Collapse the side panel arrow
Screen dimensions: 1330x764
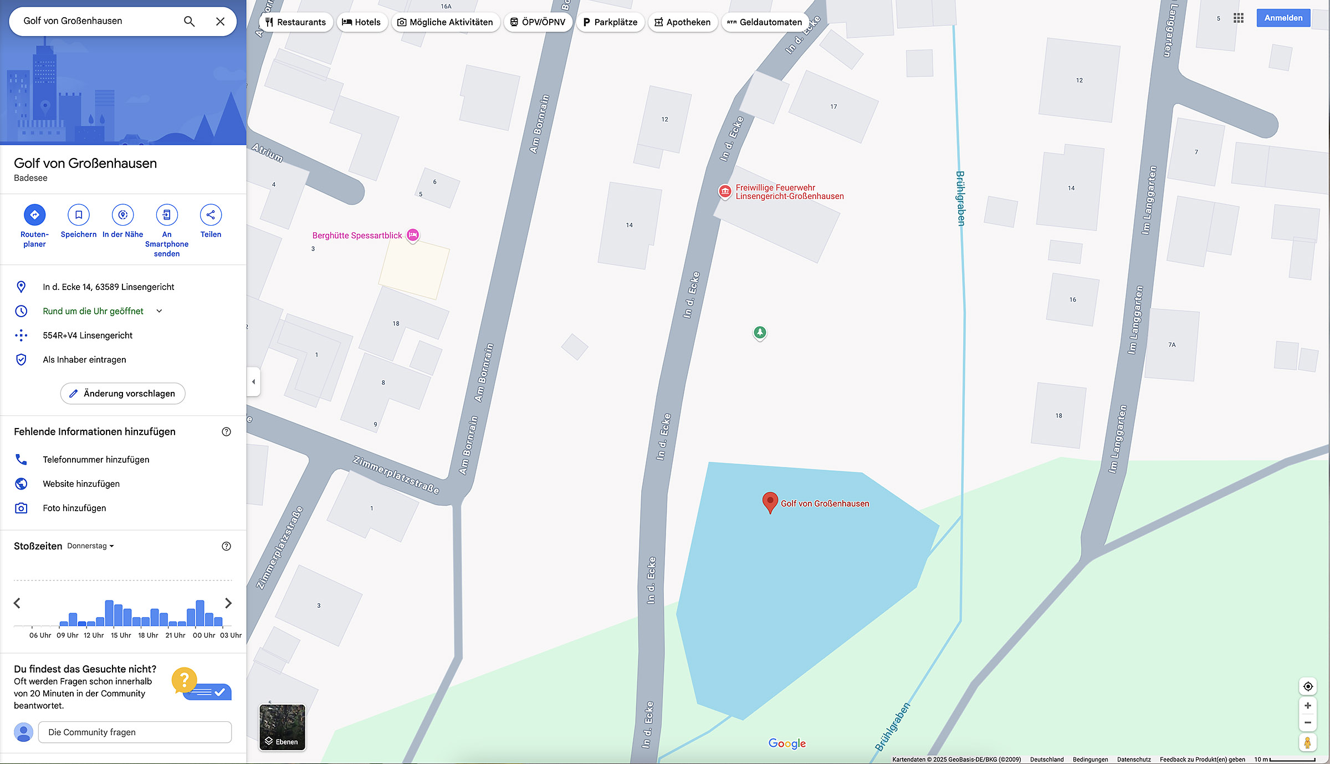(x=253, y=381)
